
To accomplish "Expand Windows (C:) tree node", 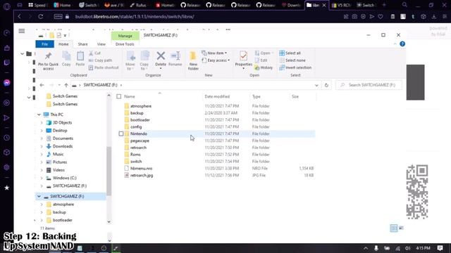I will (x=42, y=178).
